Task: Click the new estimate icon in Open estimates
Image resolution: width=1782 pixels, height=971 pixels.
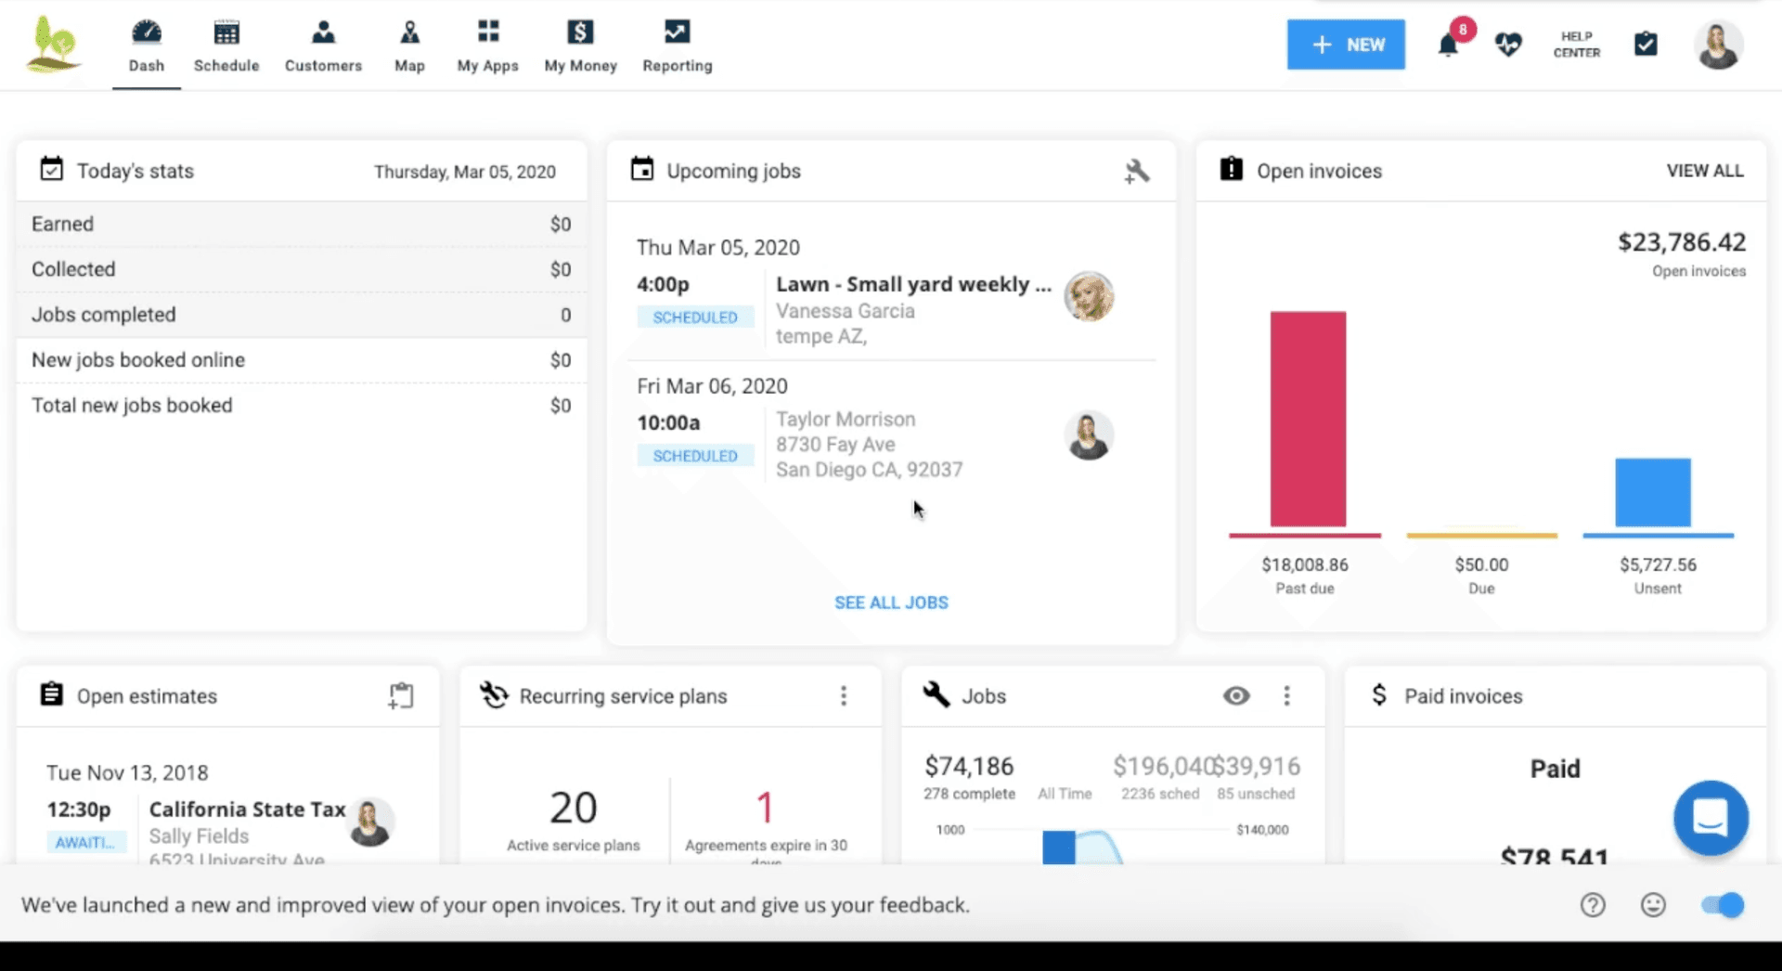Action: click(x=400, y=695)
